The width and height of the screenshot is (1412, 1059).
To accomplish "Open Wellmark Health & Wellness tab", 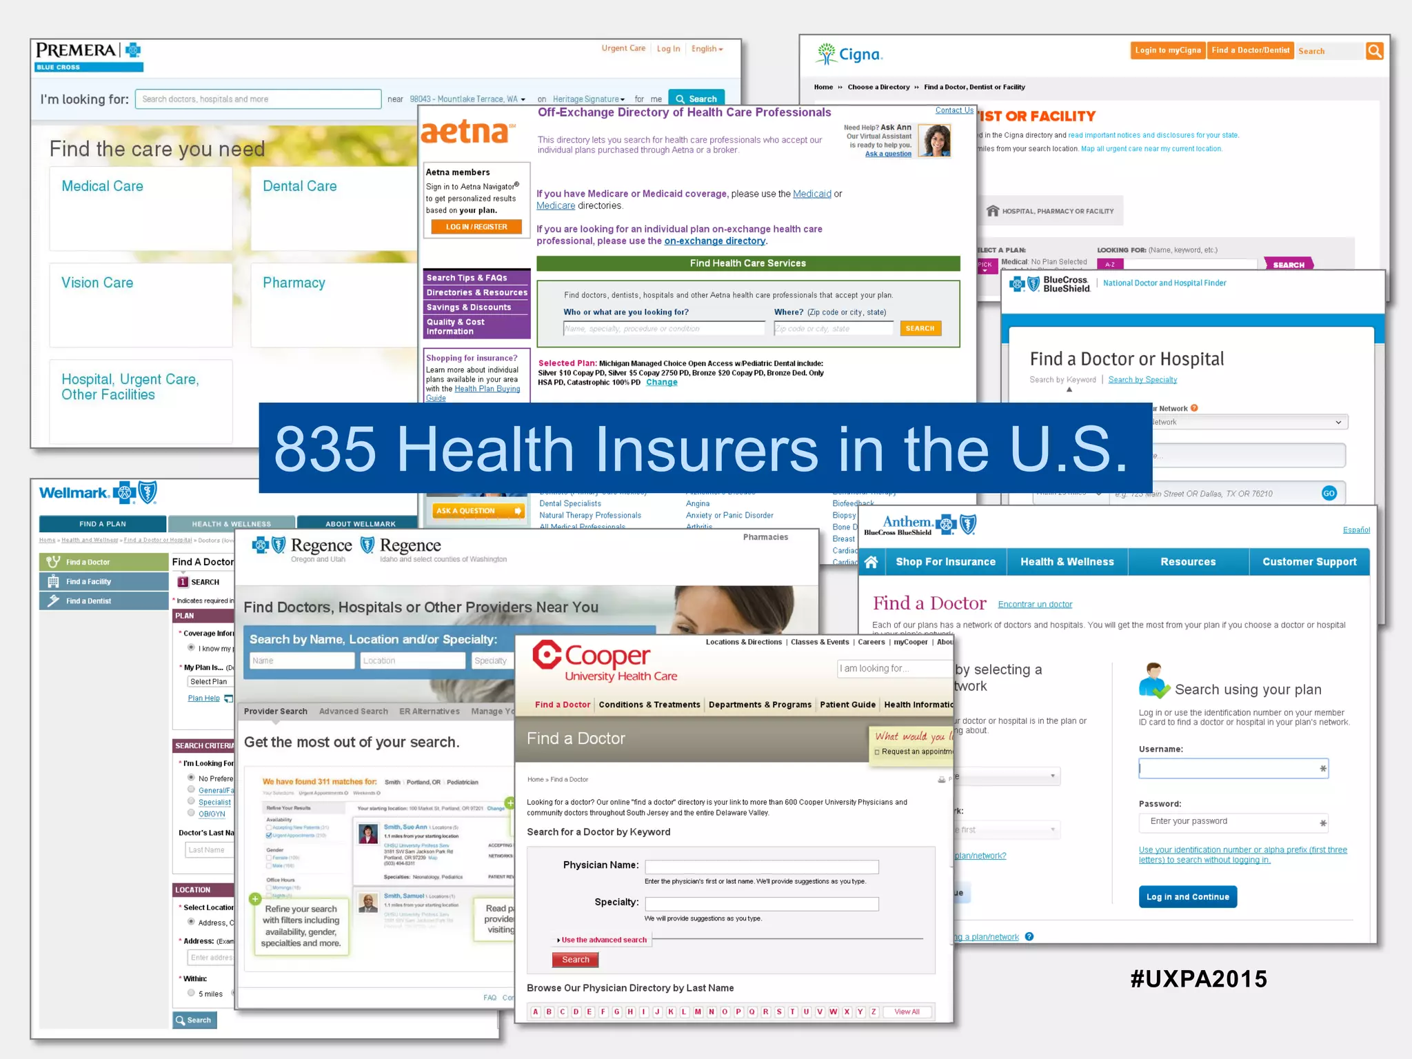I will [x=232, y=524].
